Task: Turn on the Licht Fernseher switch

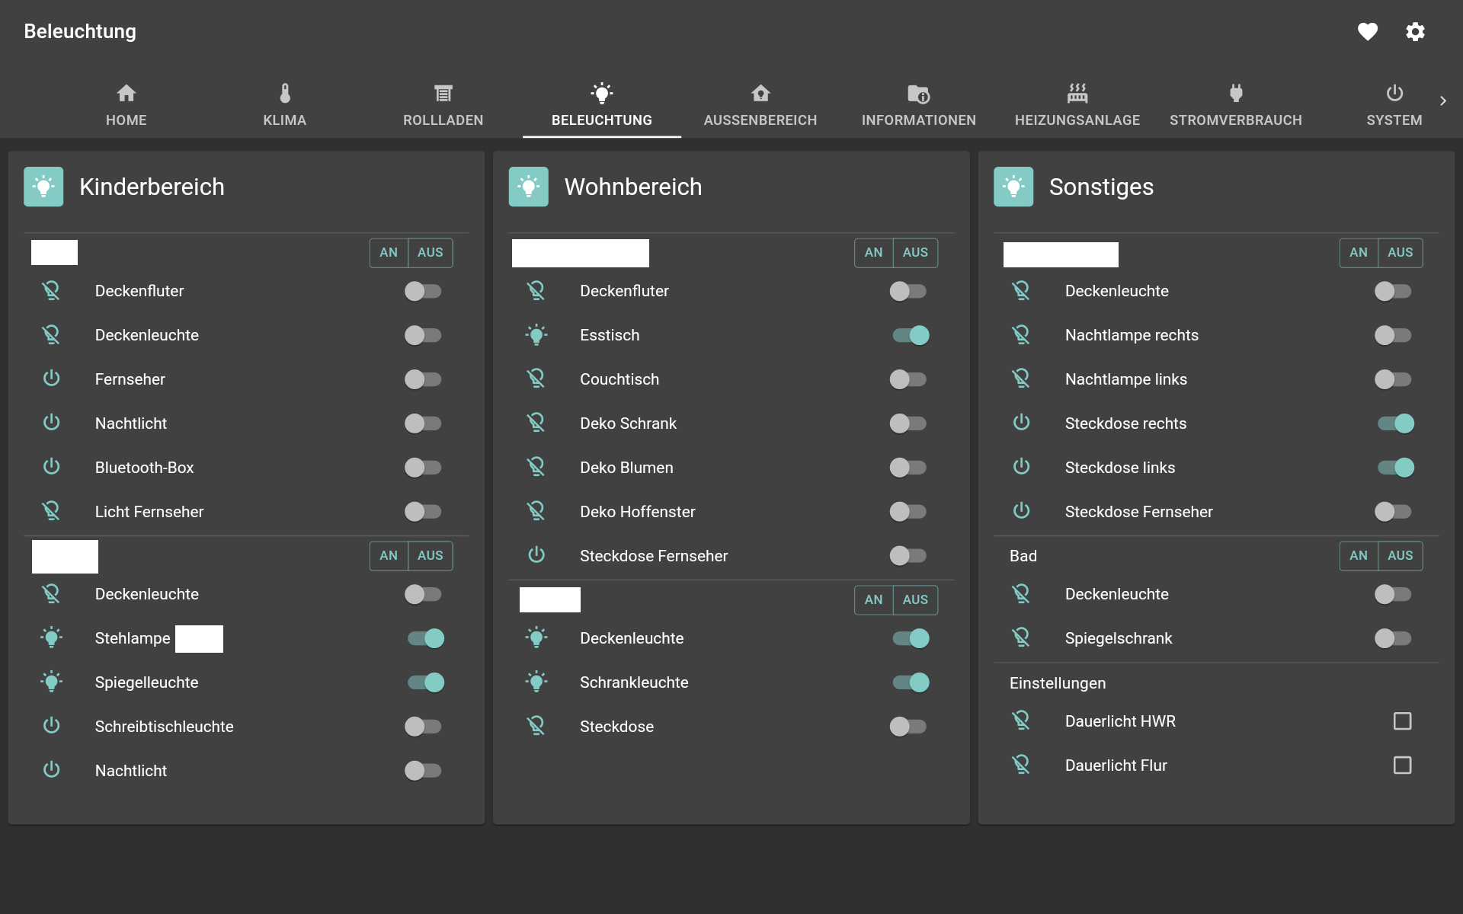Action: coord(423,512)
